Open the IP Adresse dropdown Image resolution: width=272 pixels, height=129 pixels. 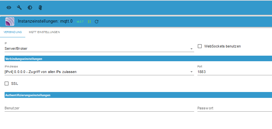(99, 72)
